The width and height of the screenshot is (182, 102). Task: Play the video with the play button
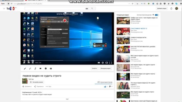pos(24,63)
